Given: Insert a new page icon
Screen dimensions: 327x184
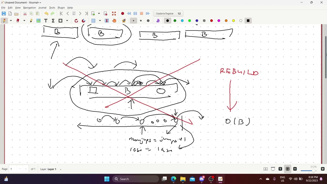Looking at the screenshot, I should pos(93,14).
